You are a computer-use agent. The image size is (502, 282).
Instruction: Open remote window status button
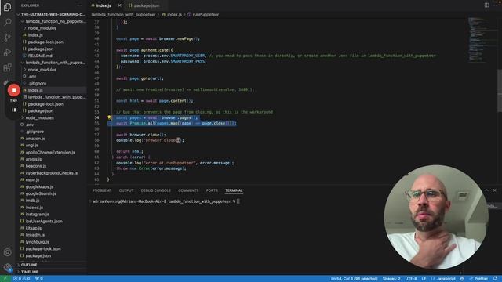click(5, 279)
